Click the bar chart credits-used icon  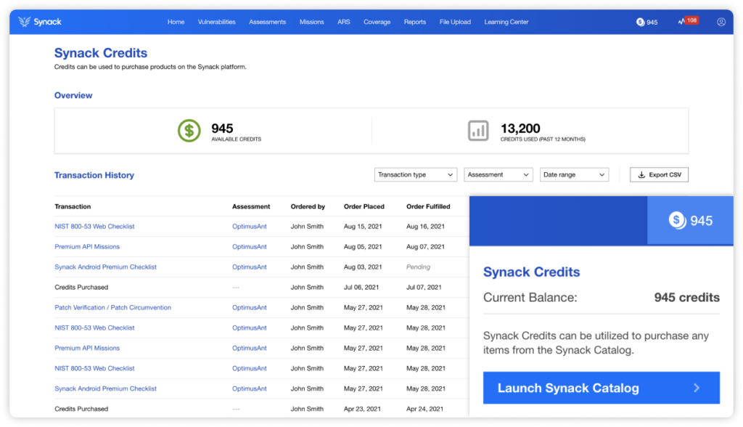477,131
